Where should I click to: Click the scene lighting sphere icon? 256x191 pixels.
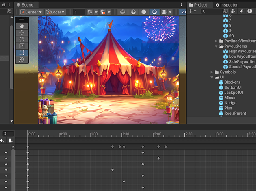click(x=144, y=12)
